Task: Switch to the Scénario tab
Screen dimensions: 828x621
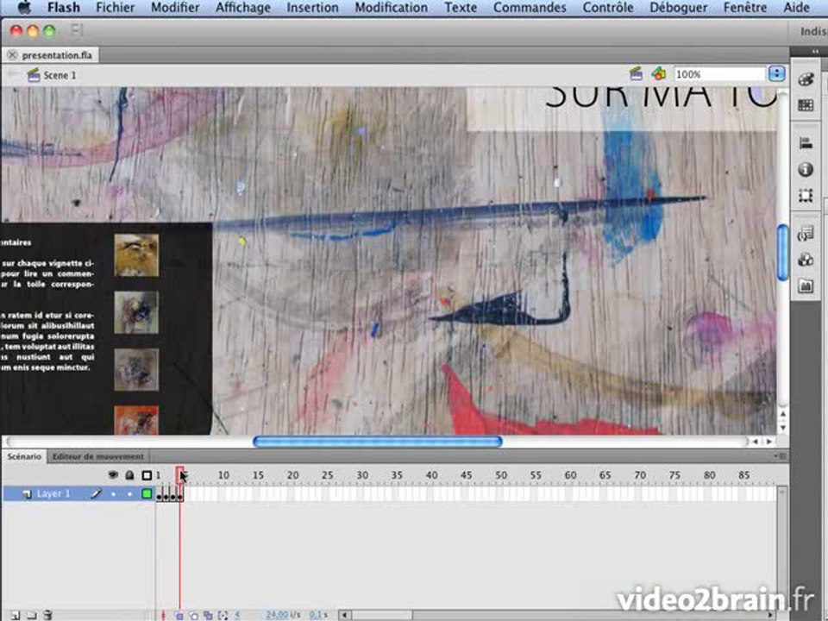Action: pos(24,456)
